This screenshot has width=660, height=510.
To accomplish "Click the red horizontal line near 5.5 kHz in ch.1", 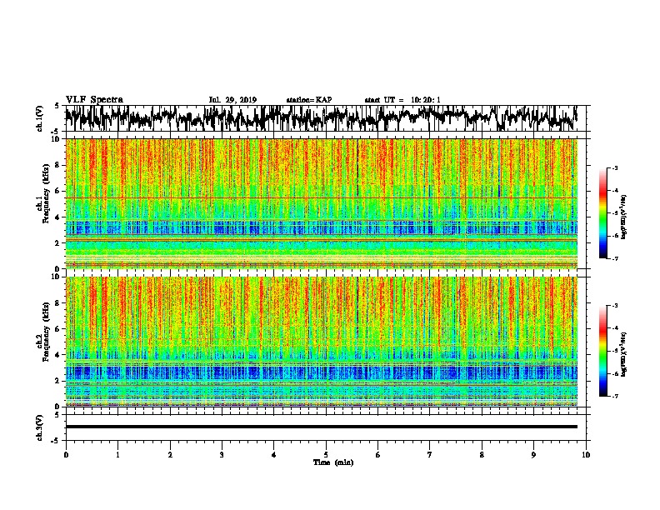I will pyautogui.click(x=322, y=197).
